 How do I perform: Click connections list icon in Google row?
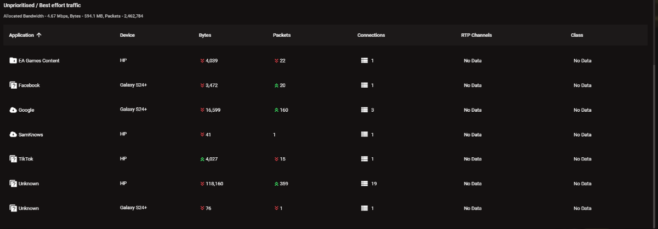click(x=364, y=110)
